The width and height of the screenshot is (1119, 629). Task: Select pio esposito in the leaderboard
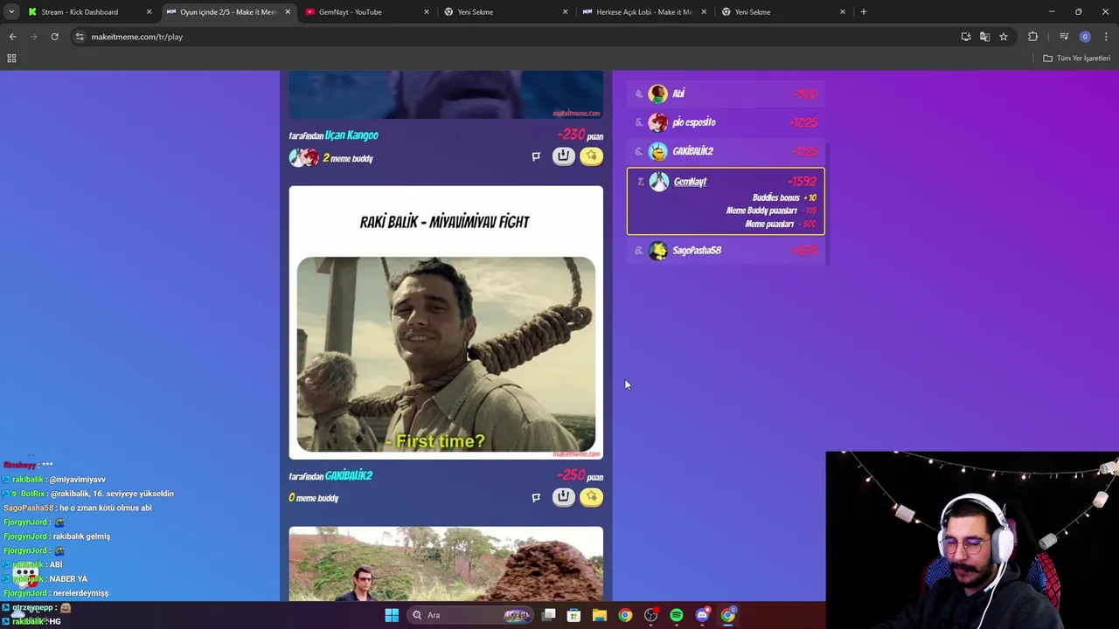point(726,122)
